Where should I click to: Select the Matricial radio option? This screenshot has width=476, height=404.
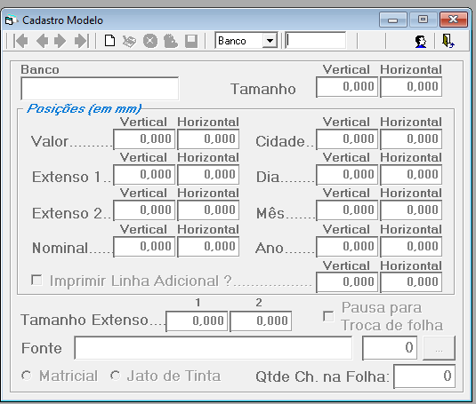coord(26,376)
